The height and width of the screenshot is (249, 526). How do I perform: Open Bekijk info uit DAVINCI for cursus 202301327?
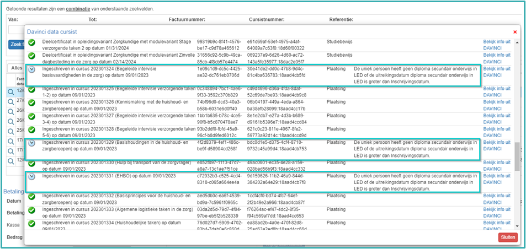(497, 119)
